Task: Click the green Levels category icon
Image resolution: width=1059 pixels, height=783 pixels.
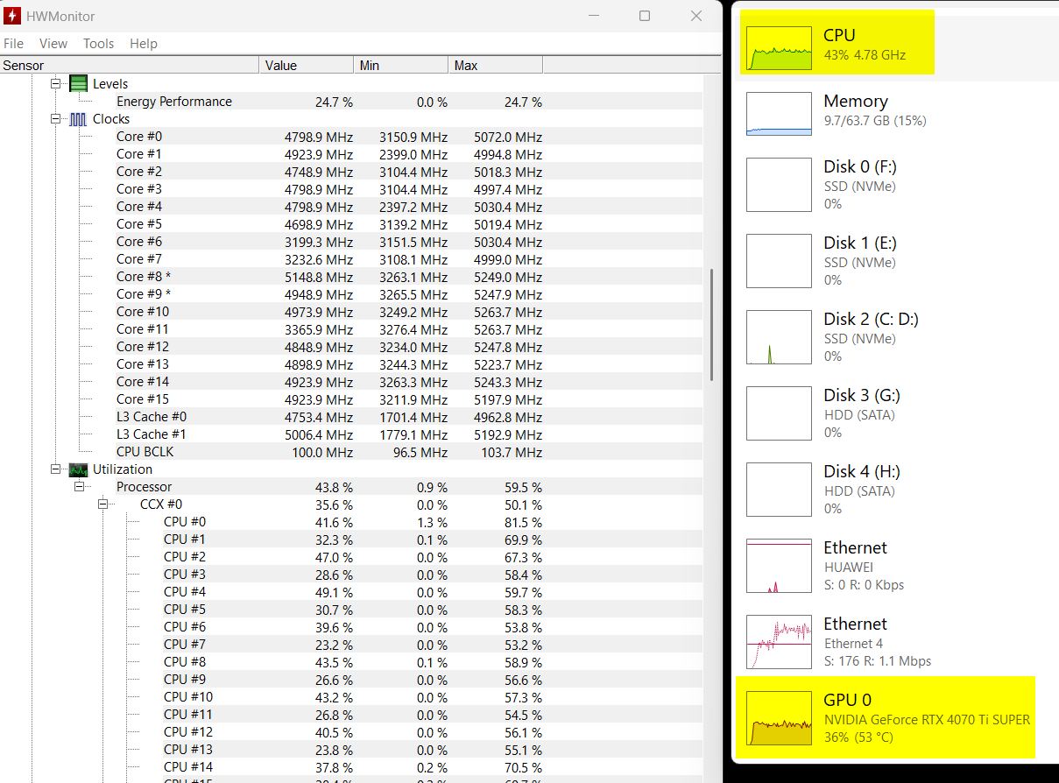Action: [79, 84]
